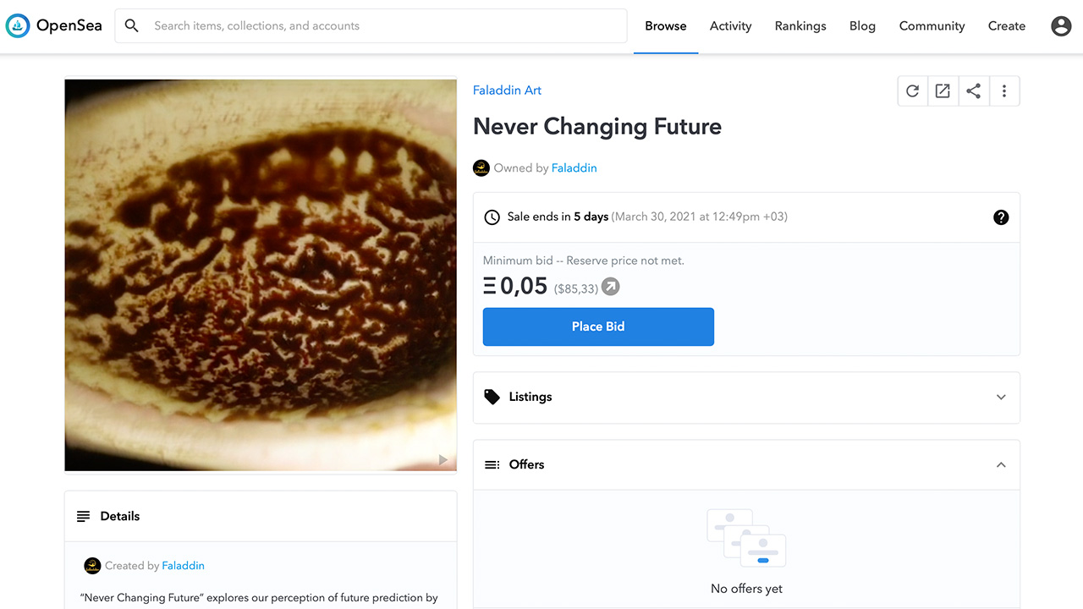1083x609 pixels.
Task: Click the question mark help icon
Action: (1001, 217)
